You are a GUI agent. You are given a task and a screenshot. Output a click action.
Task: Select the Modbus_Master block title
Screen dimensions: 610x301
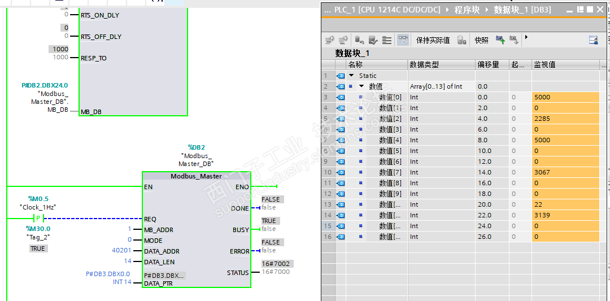pyautogui.click(x=196, y=176)
